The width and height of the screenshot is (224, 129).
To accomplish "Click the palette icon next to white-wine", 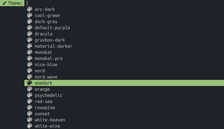I will click(30, 126).
